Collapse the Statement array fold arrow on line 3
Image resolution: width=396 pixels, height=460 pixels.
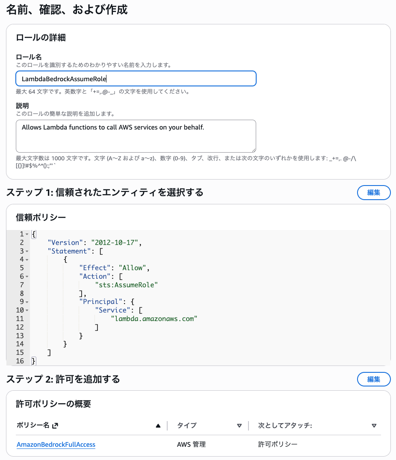(27, 251)
